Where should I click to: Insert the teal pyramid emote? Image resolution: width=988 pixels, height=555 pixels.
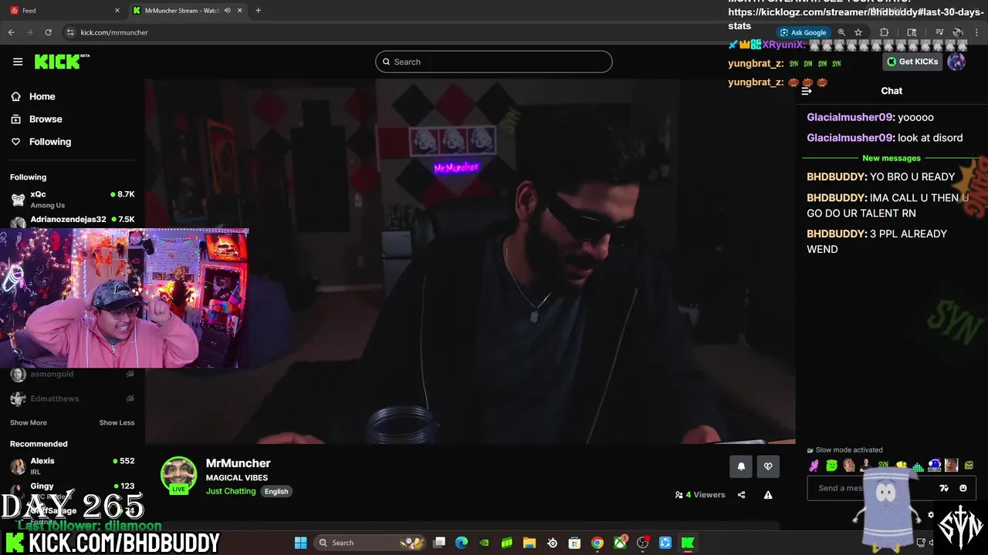[x=918, y=466]
